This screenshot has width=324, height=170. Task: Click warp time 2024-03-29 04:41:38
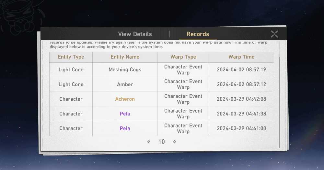(241, 114)
